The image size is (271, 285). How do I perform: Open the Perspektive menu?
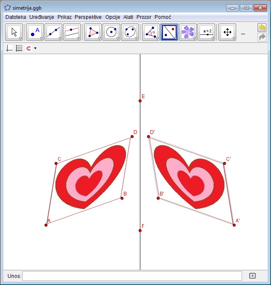coord(88,17)
